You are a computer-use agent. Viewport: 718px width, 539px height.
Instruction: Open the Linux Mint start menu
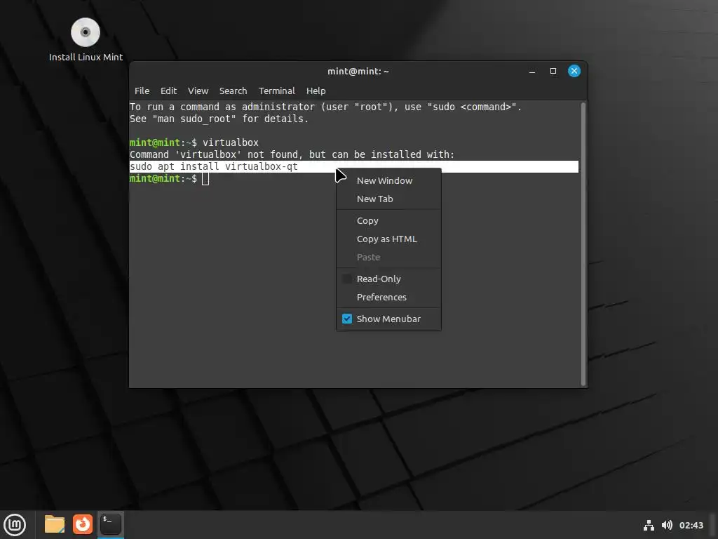(x=15, y=525)
